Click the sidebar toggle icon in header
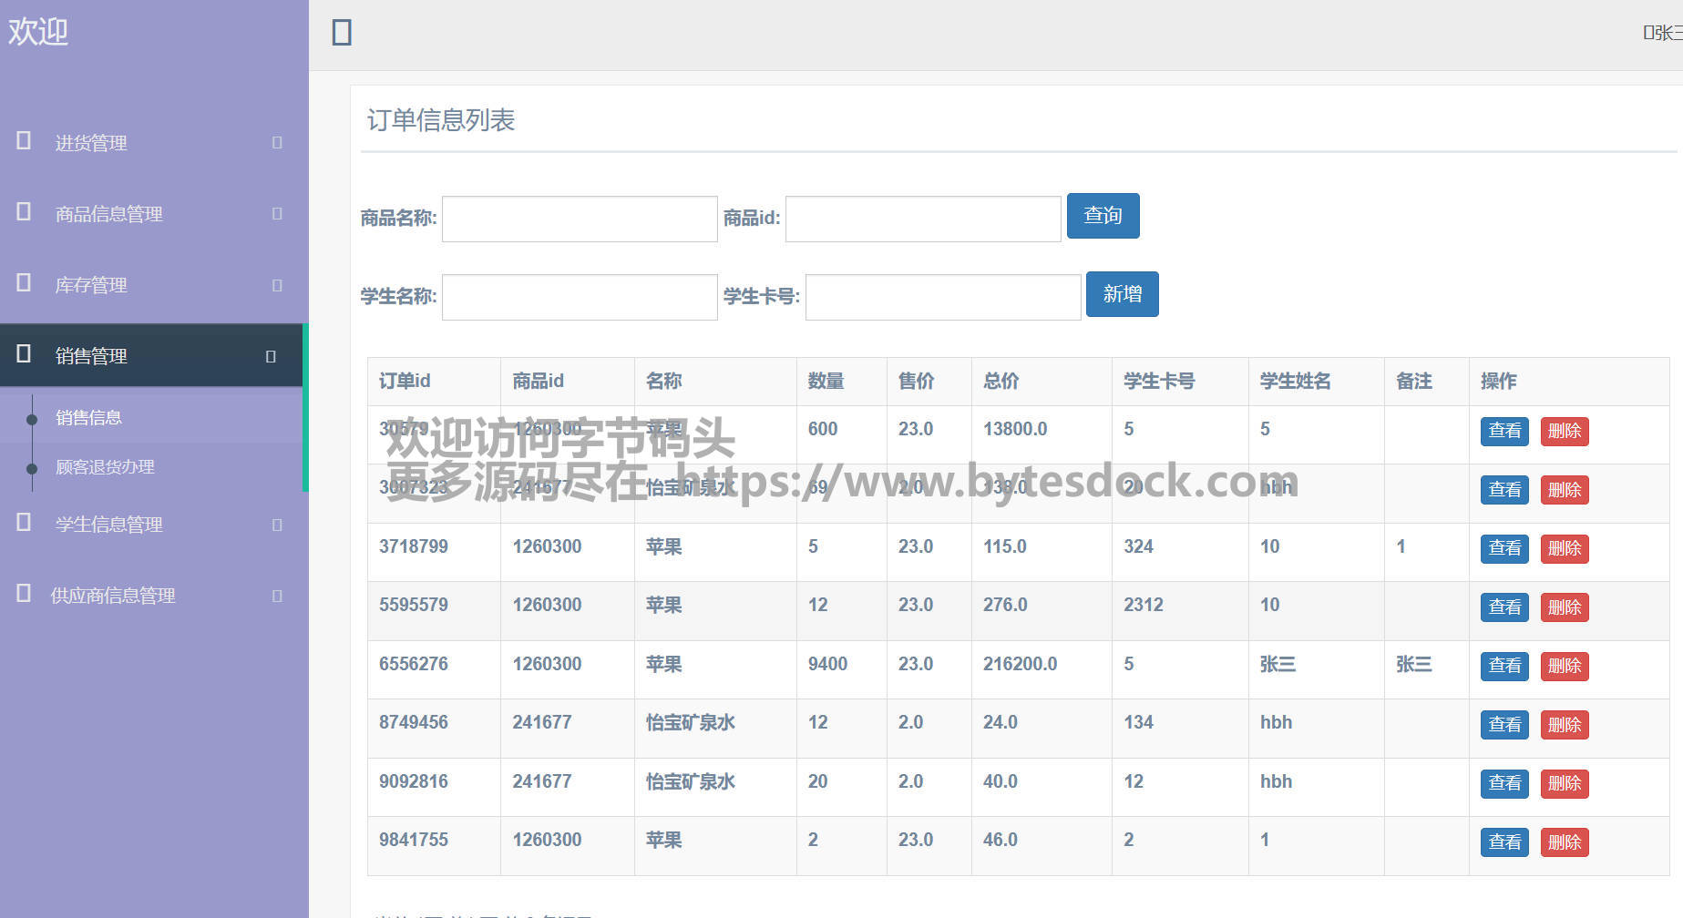Image resolution: width=1683 pixels, height=918 pixels. point(342,33)
